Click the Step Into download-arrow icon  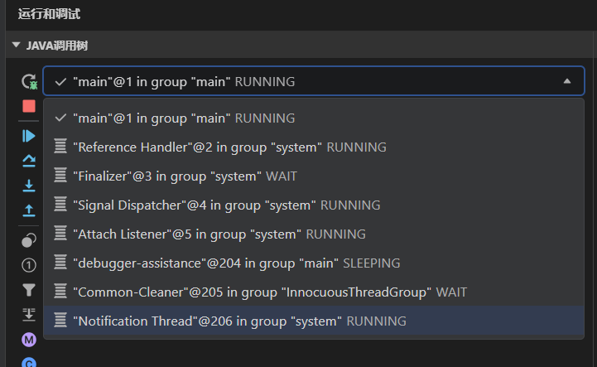[x=29, y=186]
